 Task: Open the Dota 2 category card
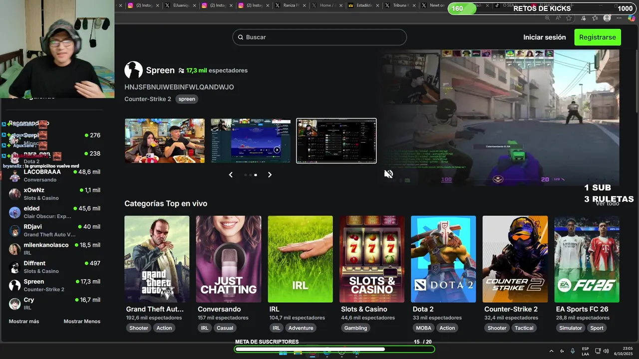point(443,259)
